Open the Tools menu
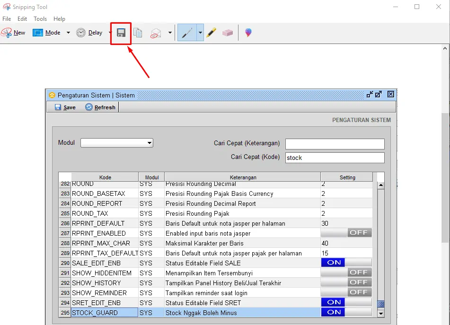 tap(40, 19)
